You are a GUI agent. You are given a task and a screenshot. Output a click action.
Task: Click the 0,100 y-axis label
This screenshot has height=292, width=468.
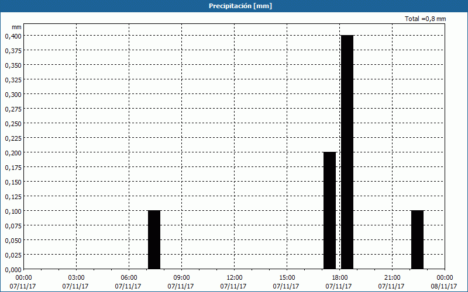pyautogui.click(x=13, y=211)
